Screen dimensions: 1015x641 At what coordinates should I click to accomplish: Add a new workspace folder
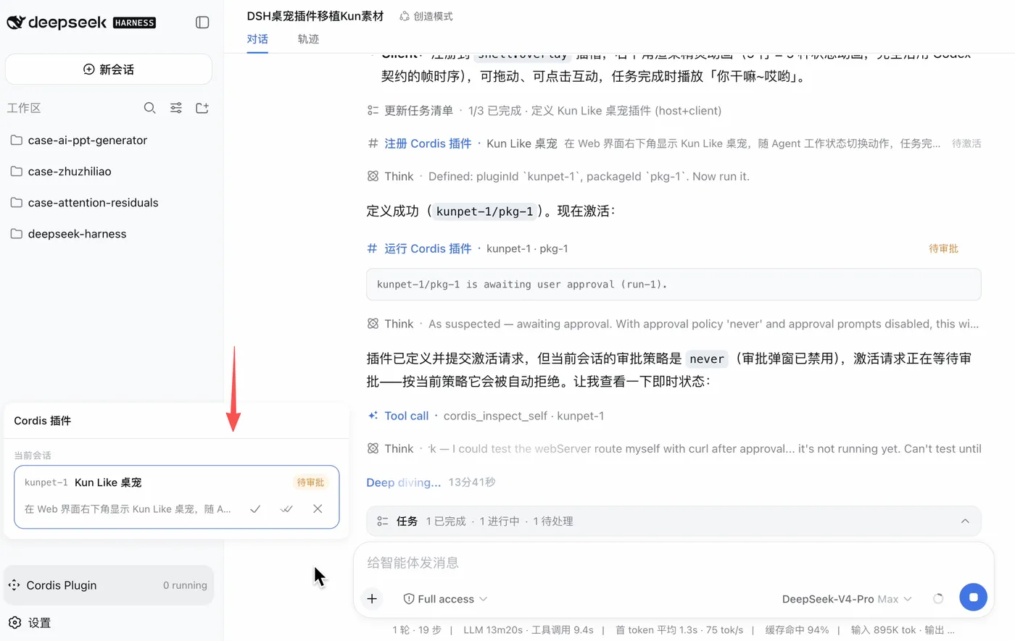point(202,108)
